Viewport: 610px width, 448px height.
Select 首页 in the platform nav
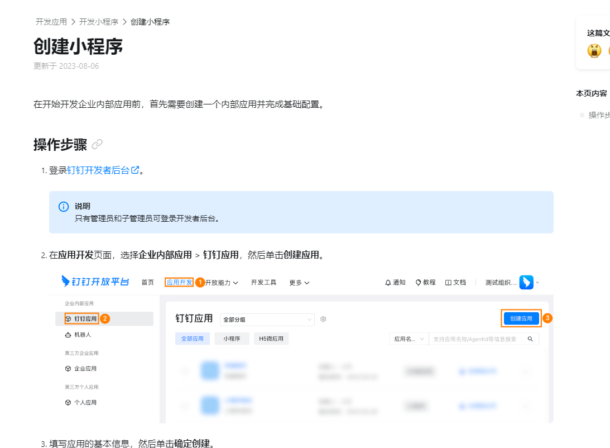point(147,282)
